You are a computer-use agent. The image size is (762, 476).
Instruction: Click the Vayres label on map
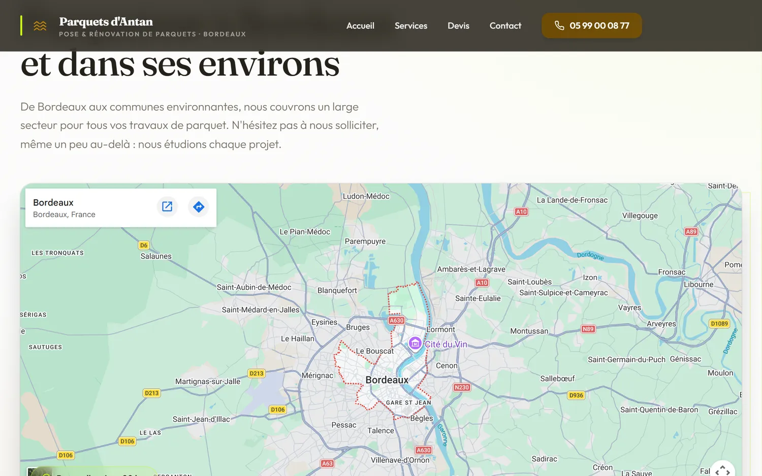pos(629,308)
